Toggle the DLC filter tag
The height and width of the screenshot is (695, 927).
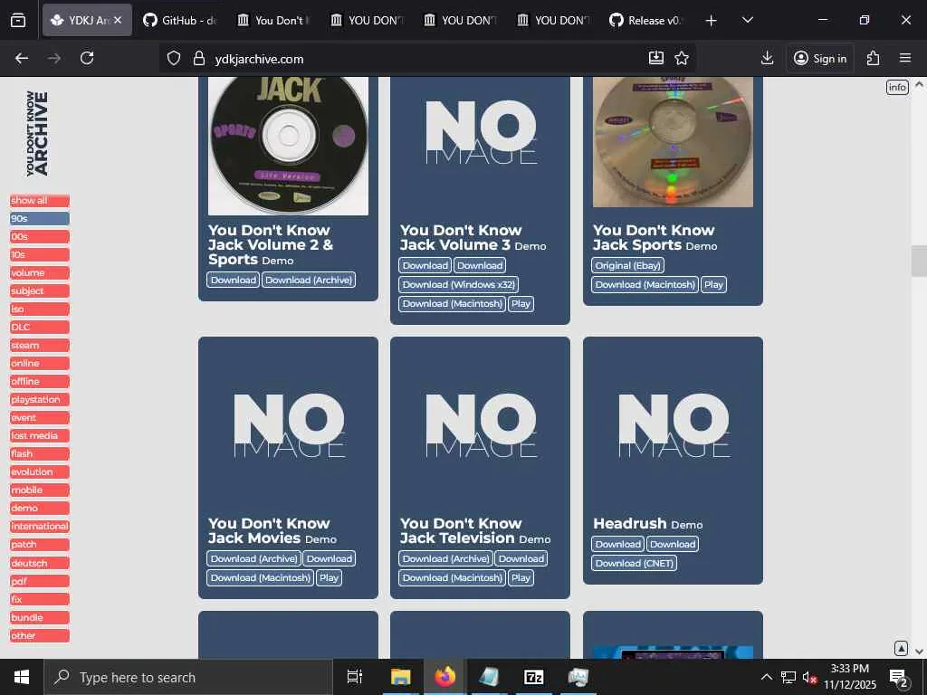click(40, 328)
